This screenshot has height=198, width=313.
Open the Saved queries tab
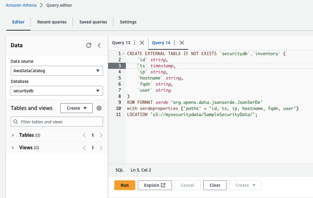point(93,22)
